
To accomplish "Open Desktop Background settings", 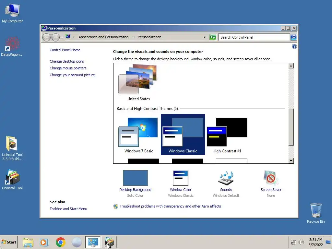I will (x=135, y=184).
